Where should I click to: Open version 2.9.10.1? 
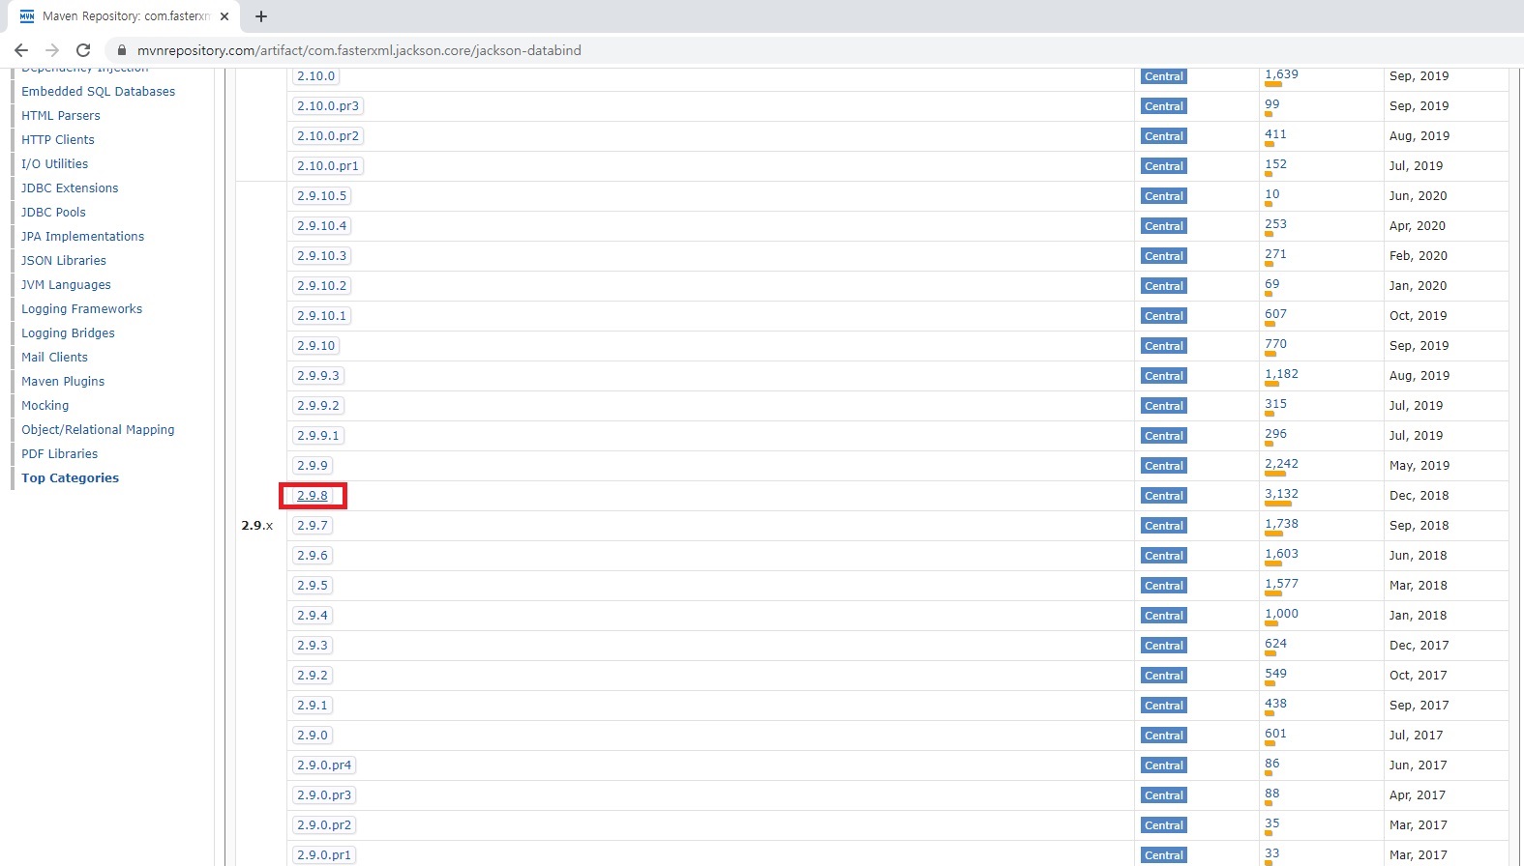point(321,316)
